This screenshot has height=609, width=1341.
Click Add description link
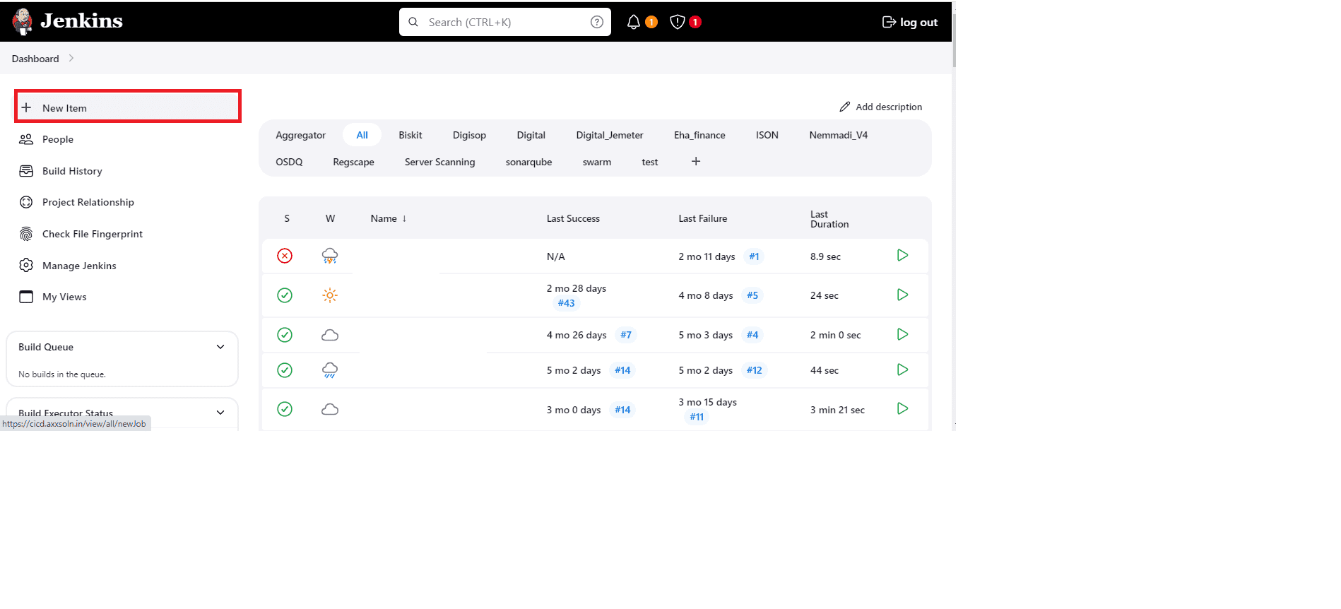coord(881,107)
